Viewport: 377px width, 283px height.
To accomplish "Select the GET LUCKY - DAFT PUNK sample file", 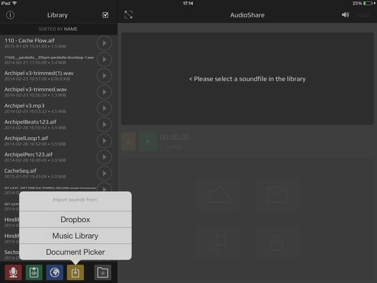I will pyautogui.click(x=50, y=188).
